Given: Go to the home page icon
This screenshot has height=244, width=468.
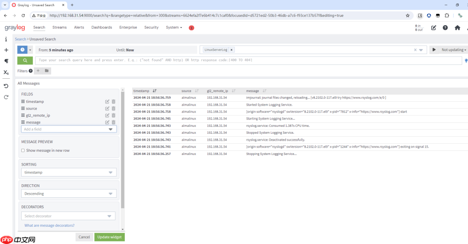Looking at the screenshot, I should 457,28.
